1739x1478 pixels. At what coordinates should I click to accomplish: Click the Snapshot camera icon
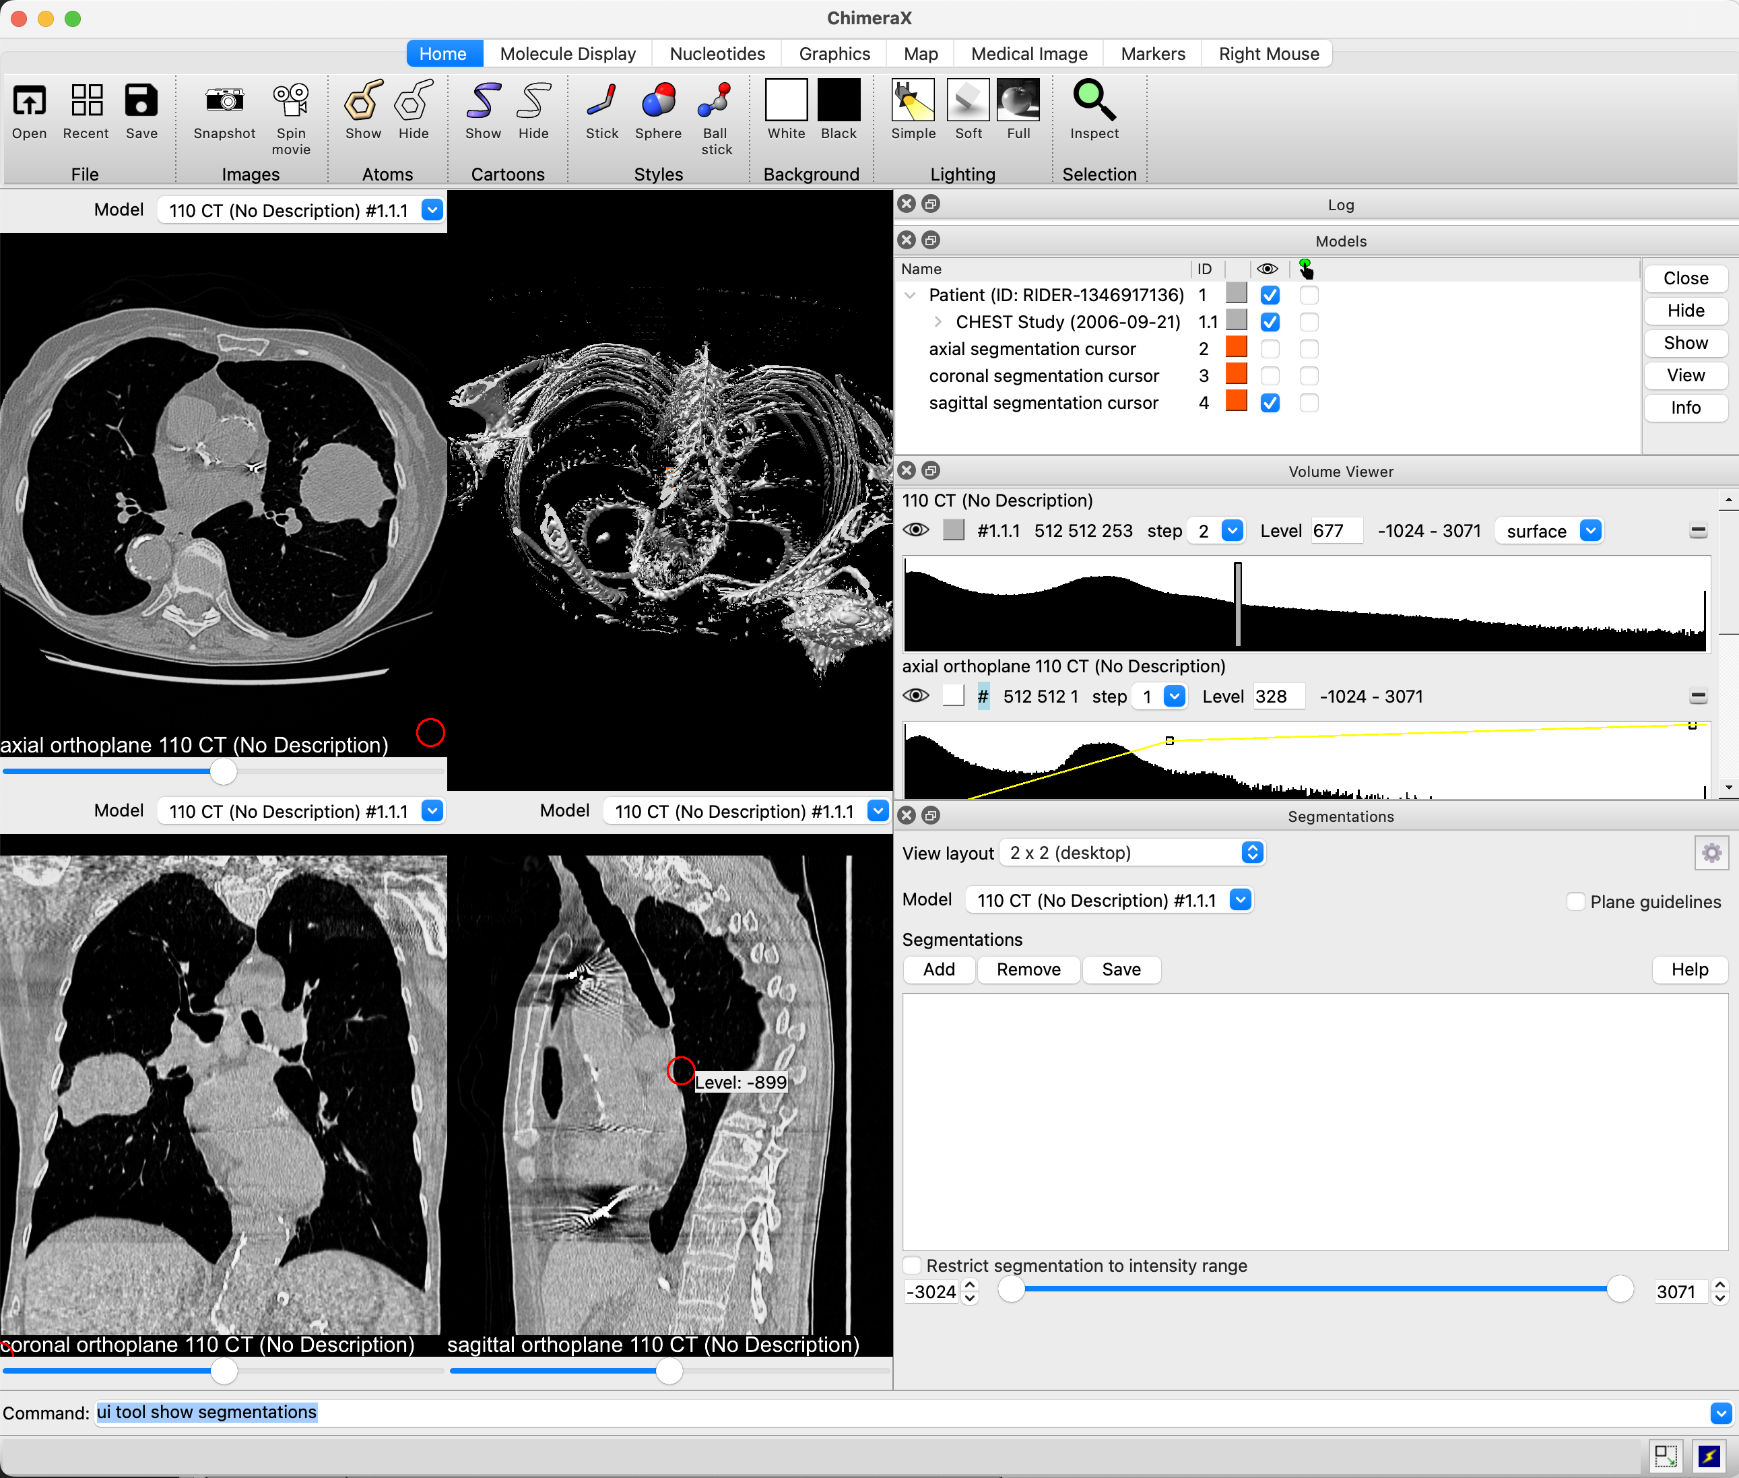(224, 101)
